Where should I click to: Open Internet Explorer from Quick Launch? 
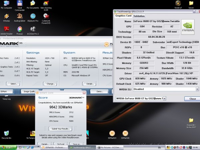(32, 147)
